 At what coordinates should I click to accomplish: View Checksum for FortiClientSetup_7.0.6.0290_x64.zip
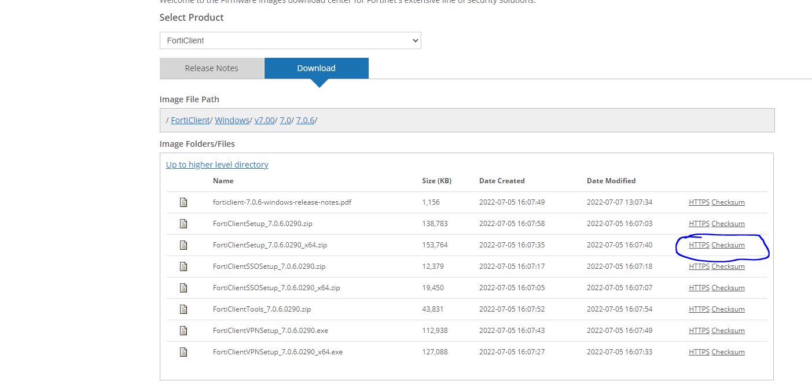coord(728,245)
